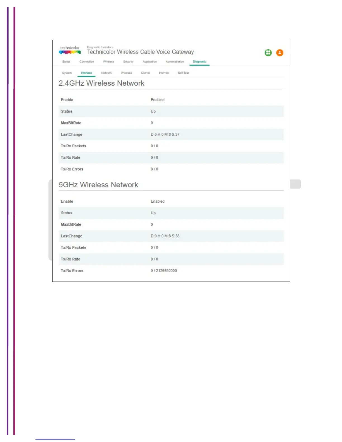Click the 2.4GHz Wireless Network heading

click(x=101, y=83)
